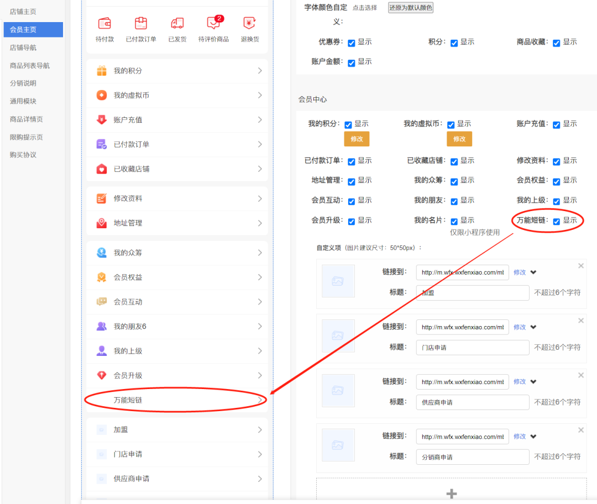The image size is (597, 504).
Task: Expand link dropdown for 门店申请 item
Action: click(x=533, y=327)
